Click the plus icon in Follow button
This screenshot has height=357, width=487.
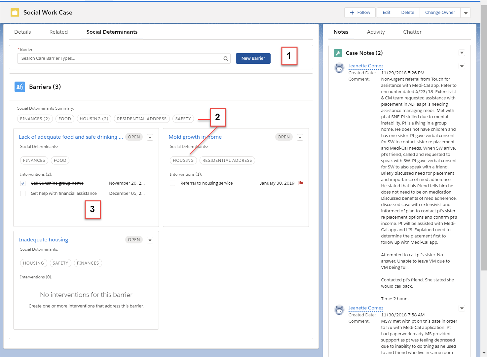352,13
